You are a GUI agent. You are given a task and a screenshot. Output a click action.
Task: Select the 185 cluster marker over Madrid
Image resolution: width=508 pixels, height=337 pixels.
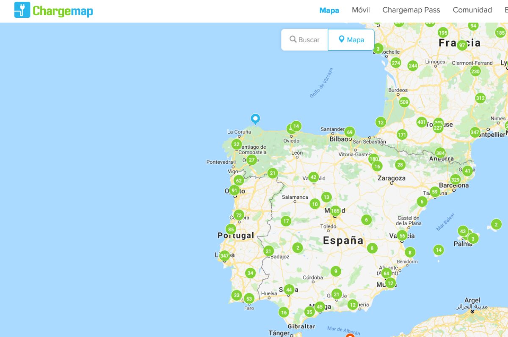pyautogui.click(x=335, y=211)
